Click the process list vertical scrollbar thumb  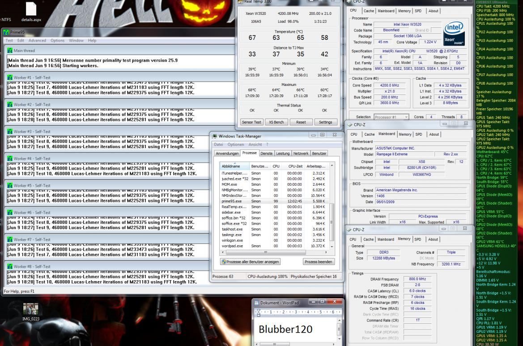[332, 222]
